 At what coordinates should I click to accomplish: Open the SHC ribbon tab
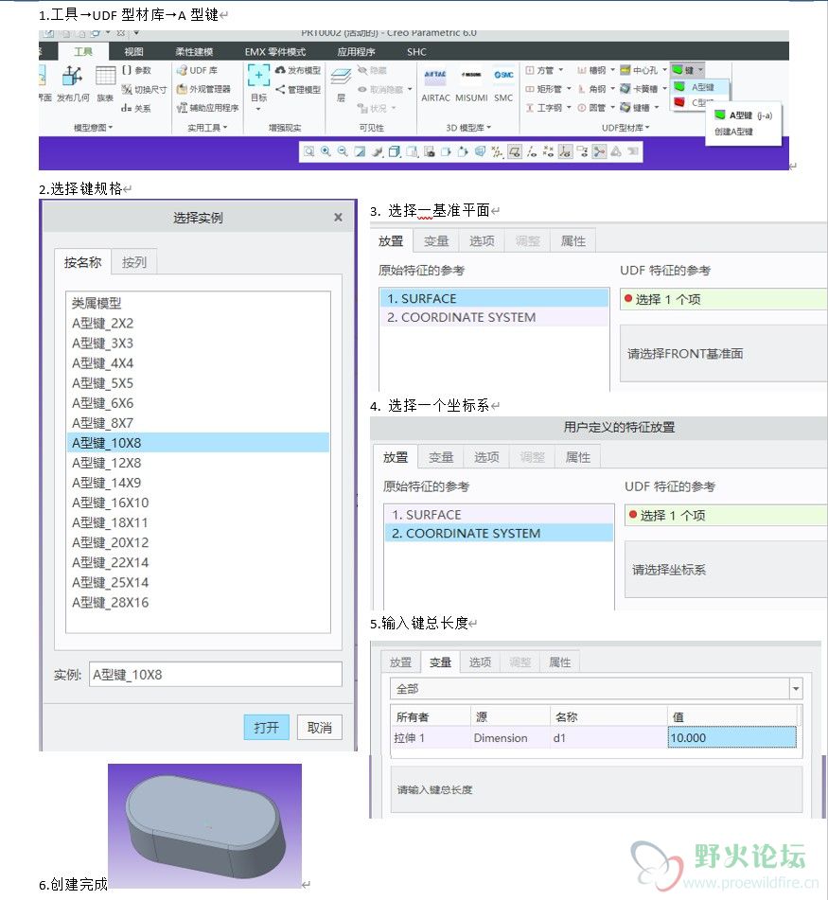tap(416, 52)
